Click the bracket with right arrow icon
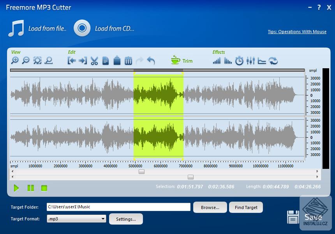Screen dimensions: 335x234 click(x=83, y=61)
